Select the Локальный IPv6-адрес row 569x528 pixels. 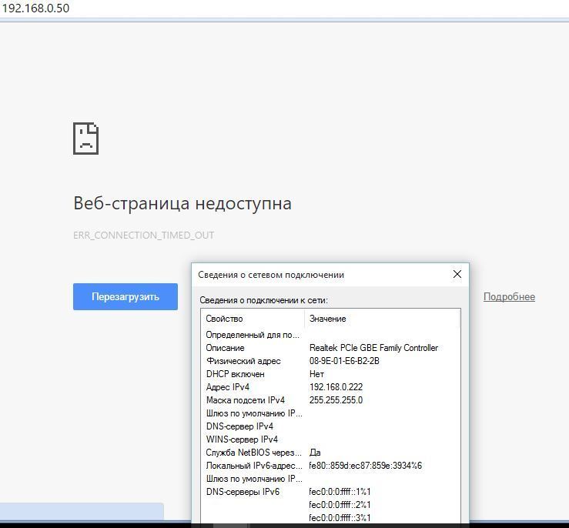(253, 466)
